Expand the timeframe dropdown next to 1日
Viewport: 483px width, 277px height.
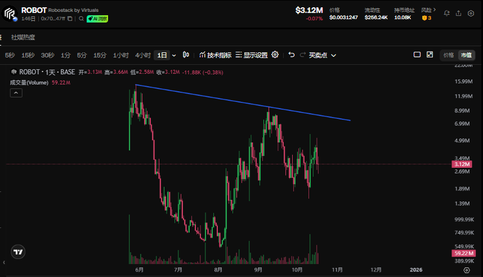point(174,55)
